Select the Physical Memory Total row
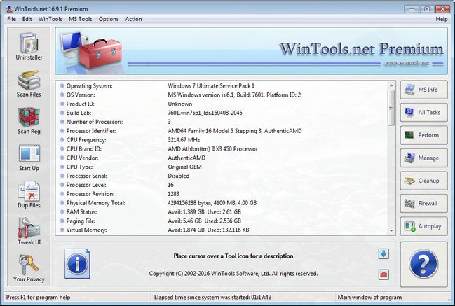This screenshot has height=306, width=455. [x=222, y=202]
